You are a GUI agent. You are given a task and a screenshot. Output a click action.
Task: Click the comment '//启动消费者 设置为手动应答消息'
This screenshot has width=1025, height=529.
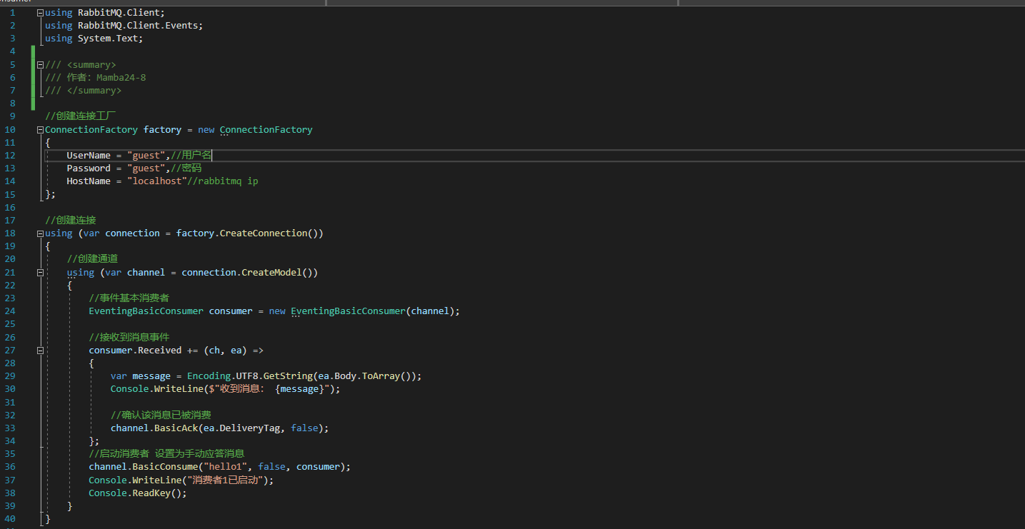pos(166,453)
